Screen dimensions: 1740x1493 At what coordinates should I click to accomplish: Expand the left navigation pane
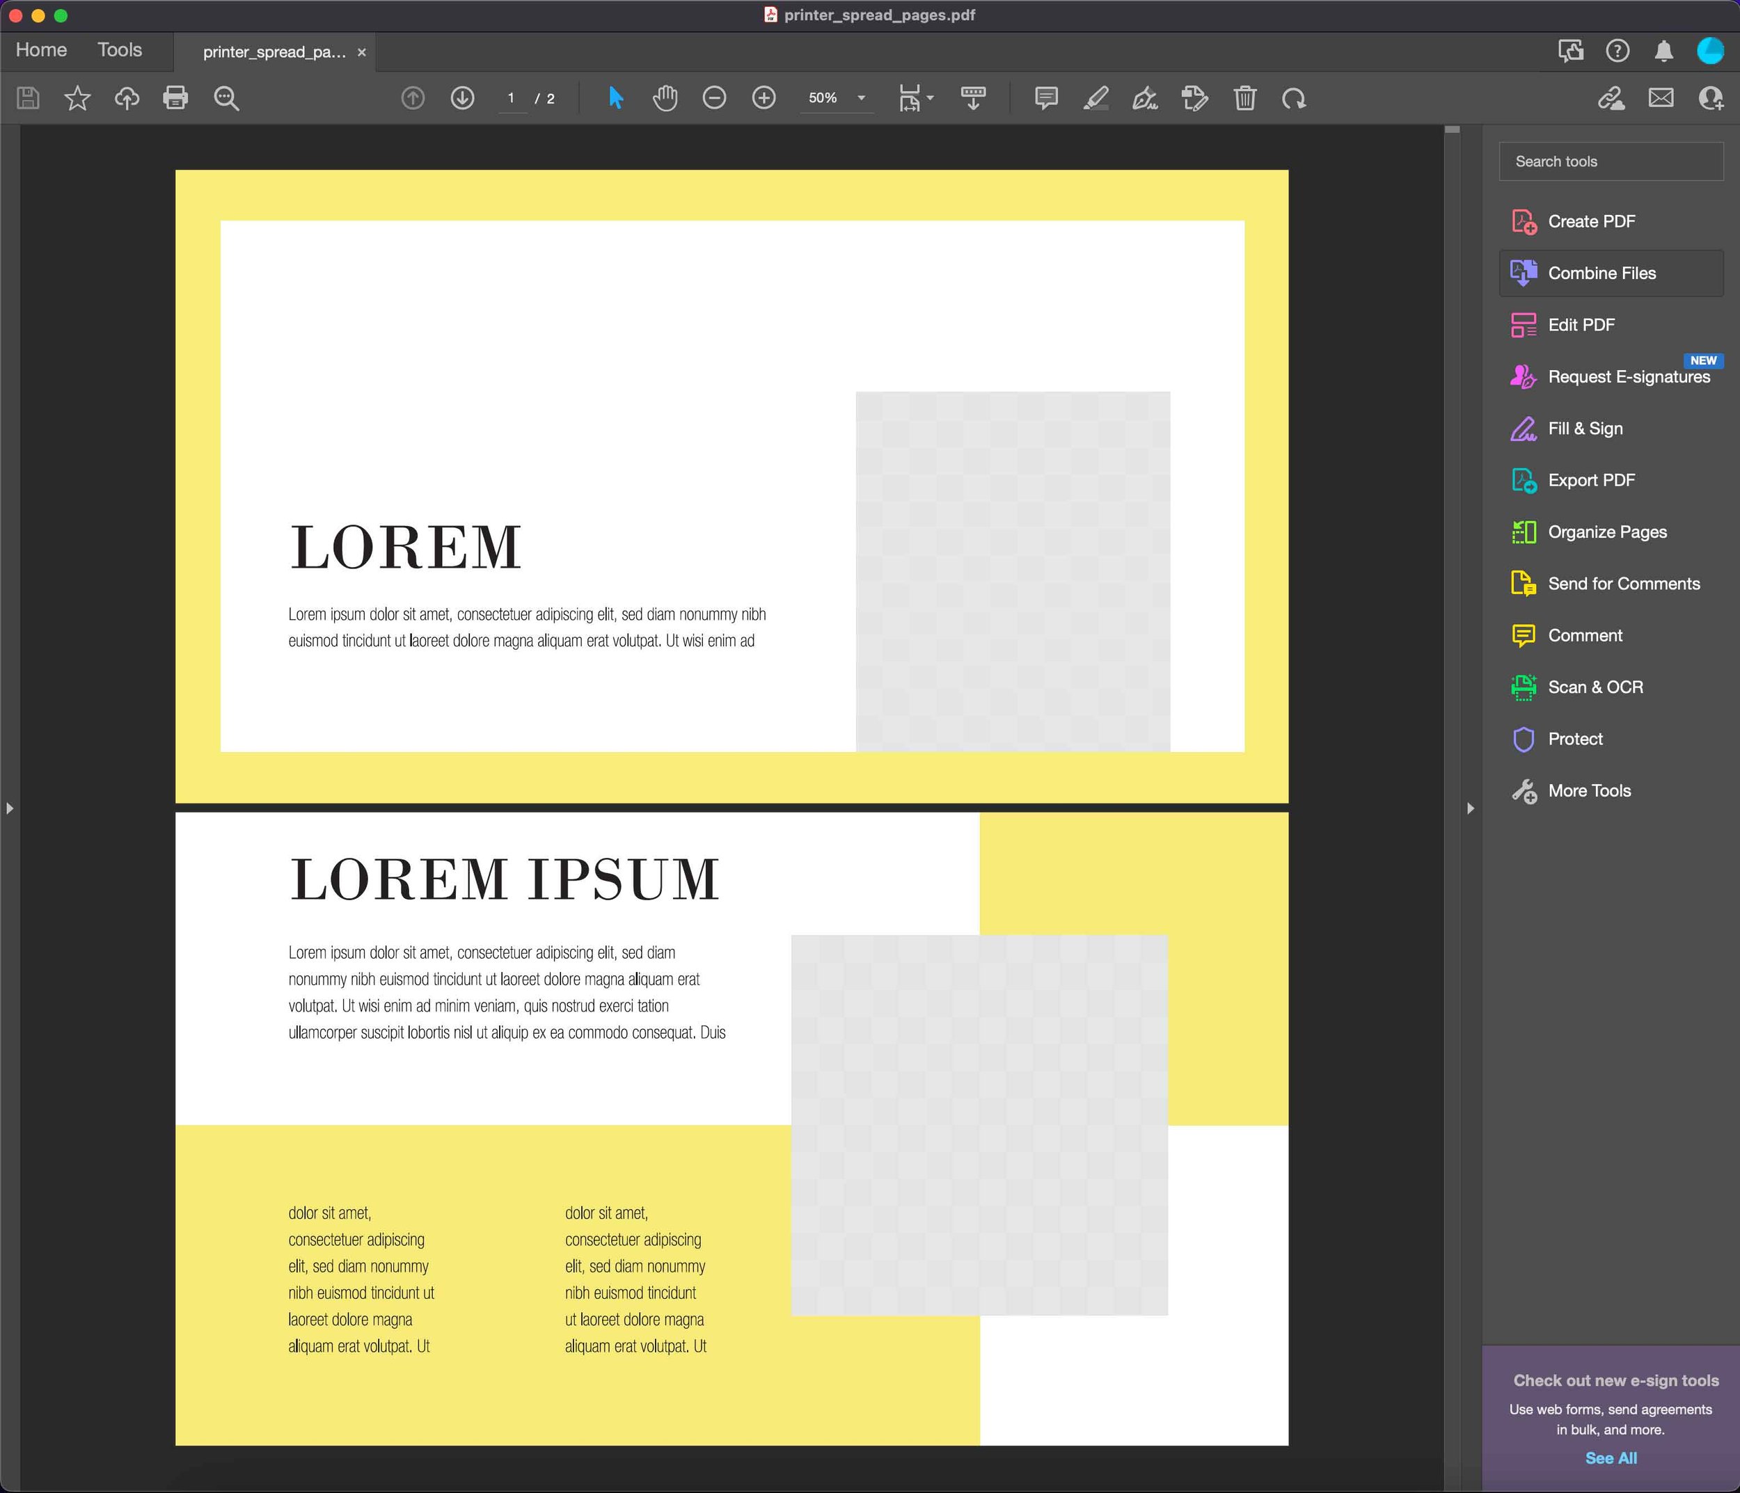(x=9, y=808)
